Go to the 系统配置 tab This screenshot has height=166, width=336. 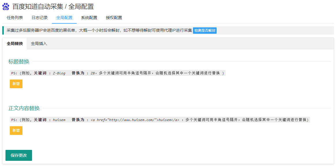click(89, 18)
